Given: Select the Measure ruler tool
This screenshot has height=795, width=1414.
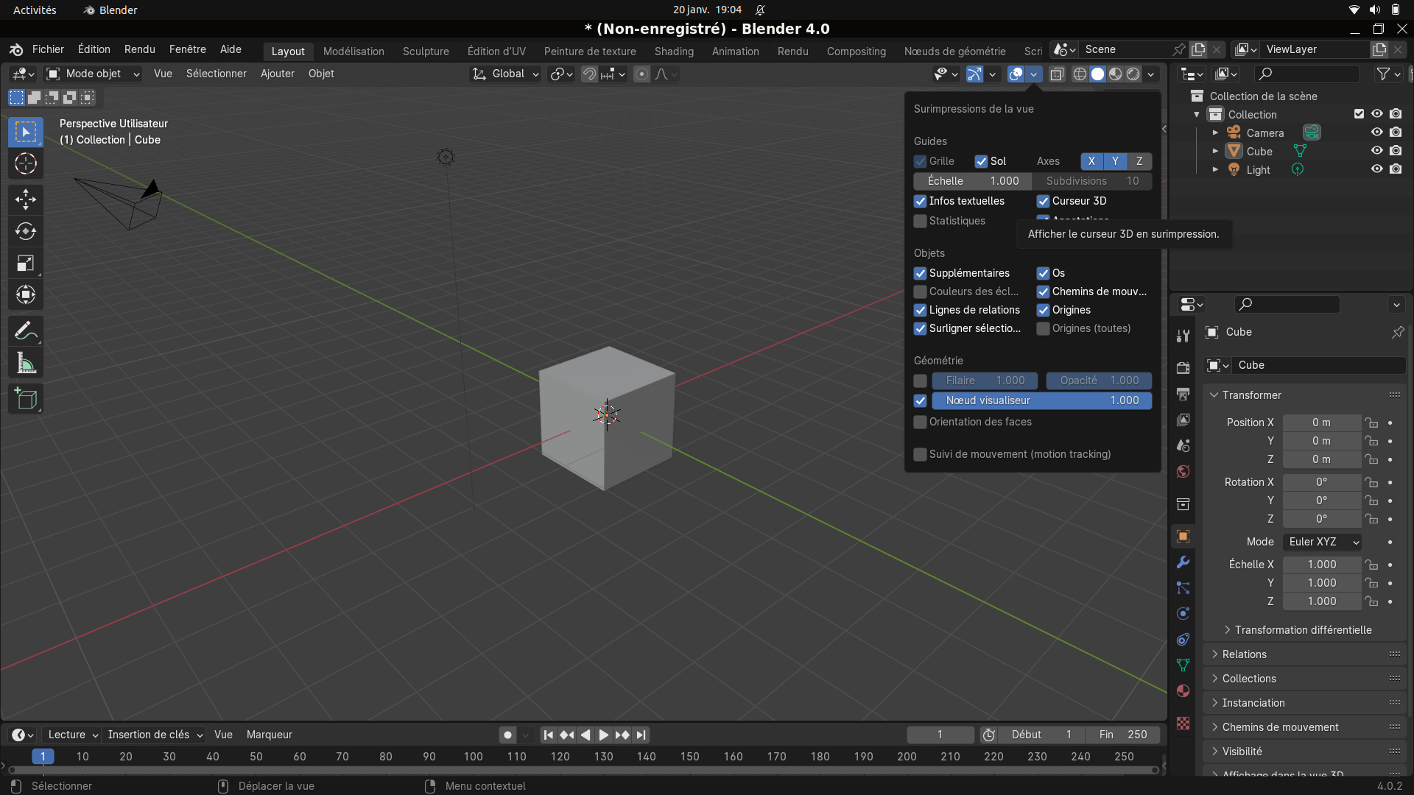Looking at the screenshot, I should point(26,363).
